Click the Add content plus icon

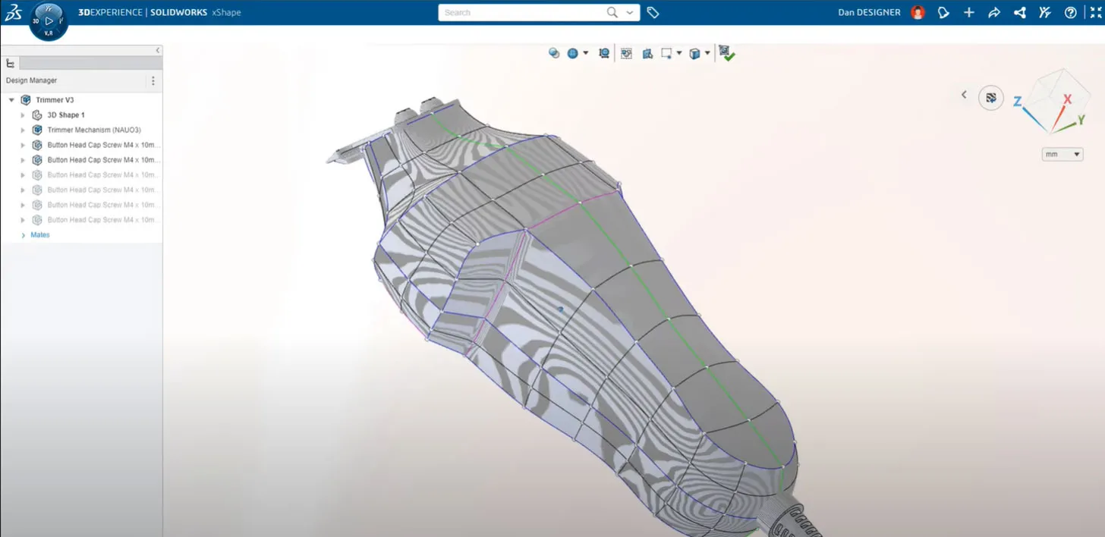tap(968, 12)
